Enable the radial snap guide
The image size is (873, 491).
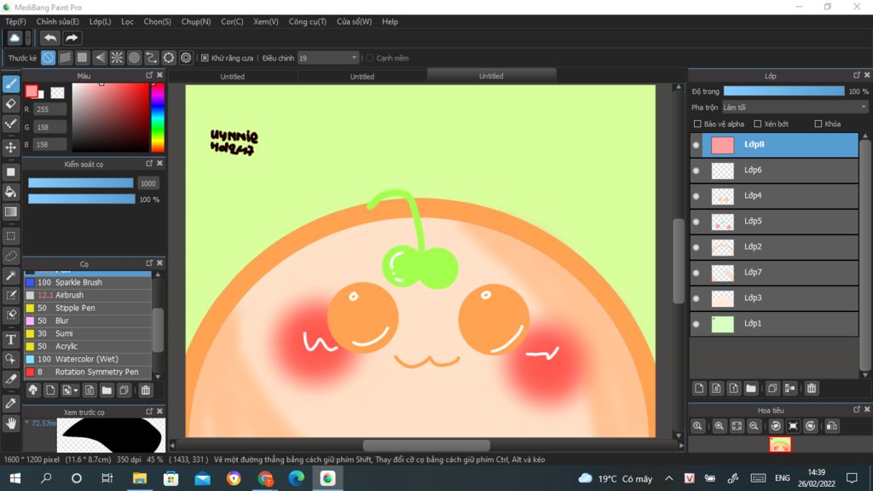pos(117,57)
